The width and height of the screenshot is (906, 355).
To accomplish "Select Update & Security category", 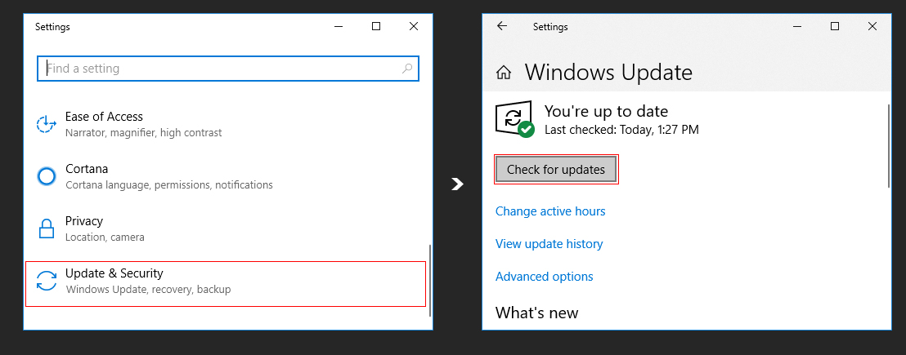I will (226, 283).
